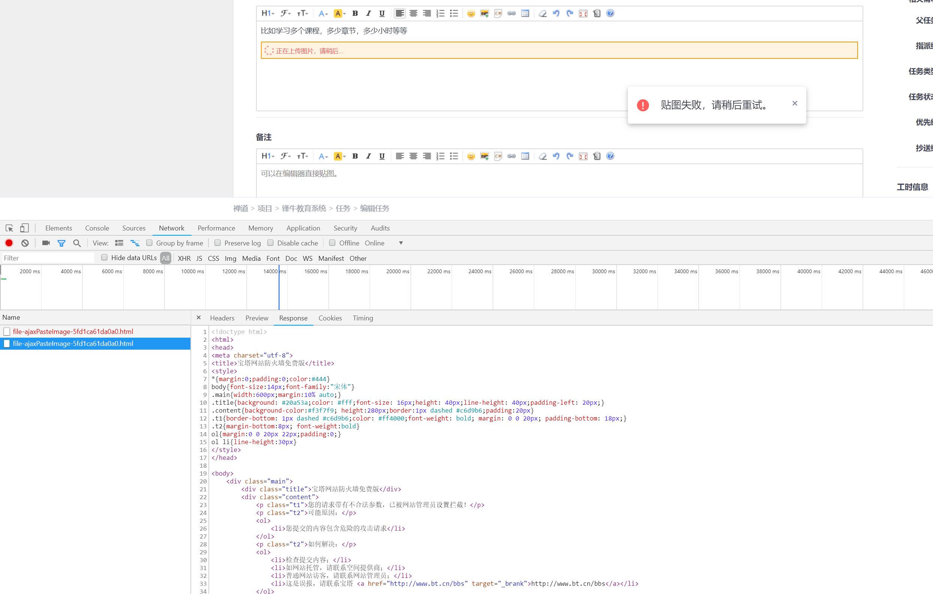Click Italic in the upper editor toolbar
Screen dimensions: 933x594
click(368, 13)
